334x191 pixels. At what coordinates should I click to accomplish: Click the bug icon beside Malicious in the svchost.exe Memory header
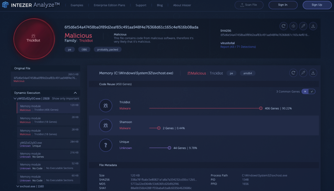189,73
